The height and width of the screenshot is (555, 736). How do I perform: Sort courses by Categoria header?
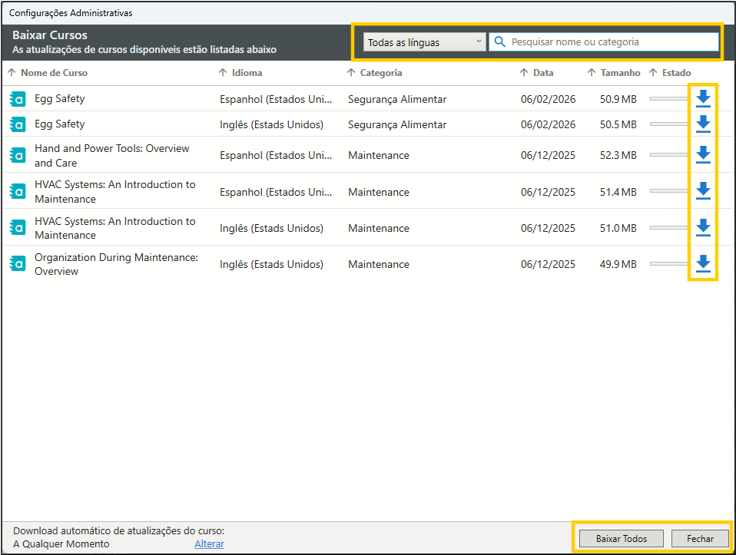click(x=380, y=73)
